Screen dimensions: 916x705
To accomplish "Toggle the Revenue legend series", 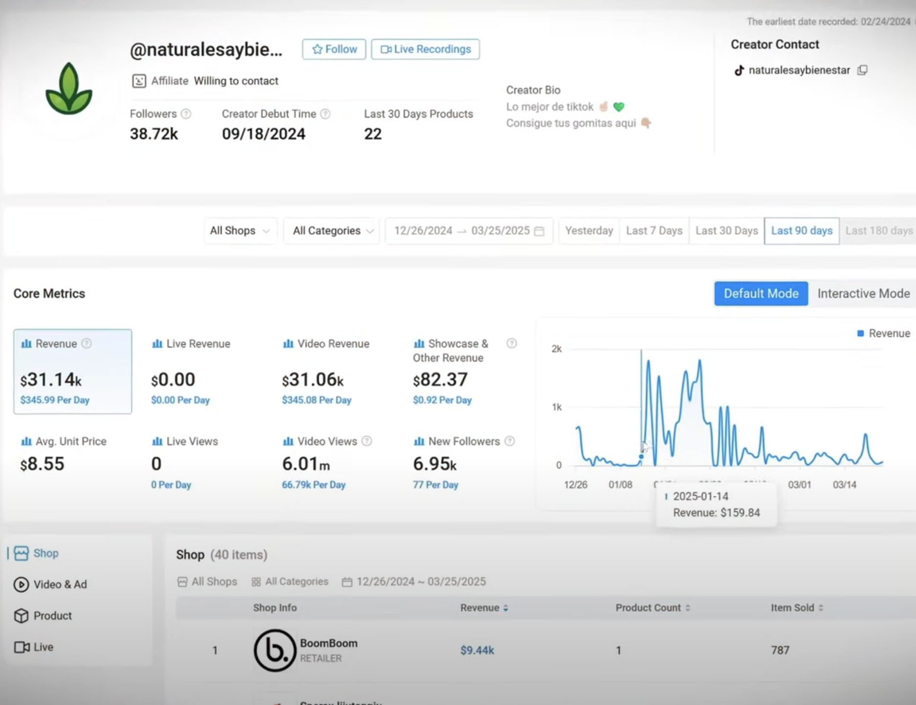I will 883,333.
